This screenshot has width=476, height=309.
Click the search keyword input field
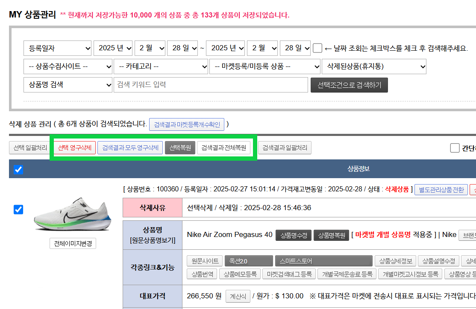pos(211,85)
